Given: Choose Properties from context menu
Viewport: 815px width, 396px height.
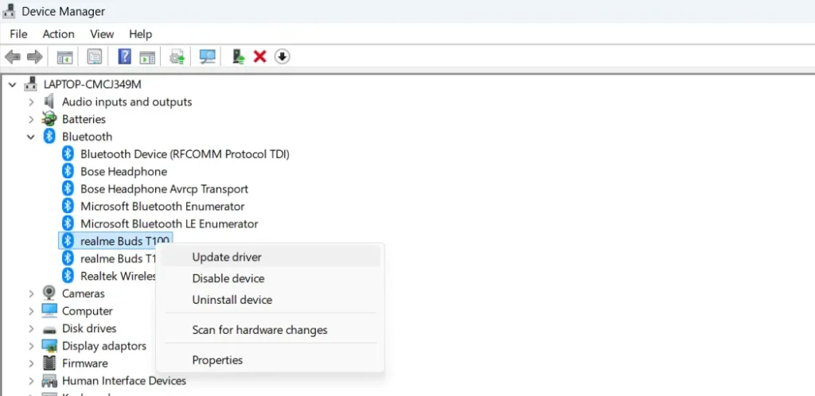Looking at the screenshot, I should point(271,359).
